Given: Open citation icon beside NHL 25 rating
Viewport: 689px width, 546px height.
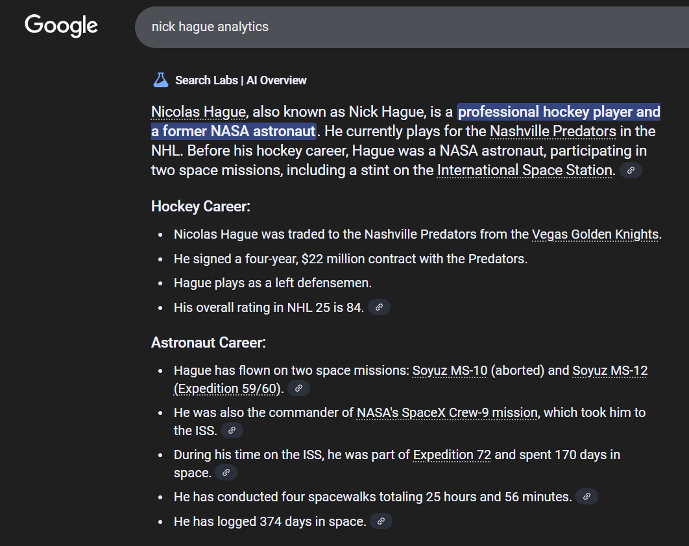Looking at the screenshot, I should [x=379, y=307].
